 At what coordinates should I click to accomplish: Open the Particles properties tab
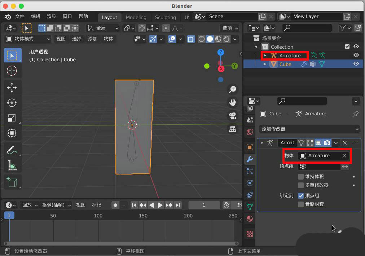click(x=250, y=171)
